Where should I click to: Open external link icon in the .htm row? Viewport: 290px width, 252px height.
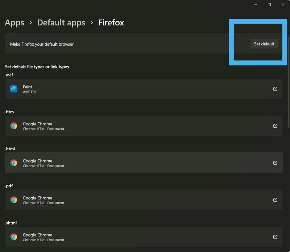(275, 126)
